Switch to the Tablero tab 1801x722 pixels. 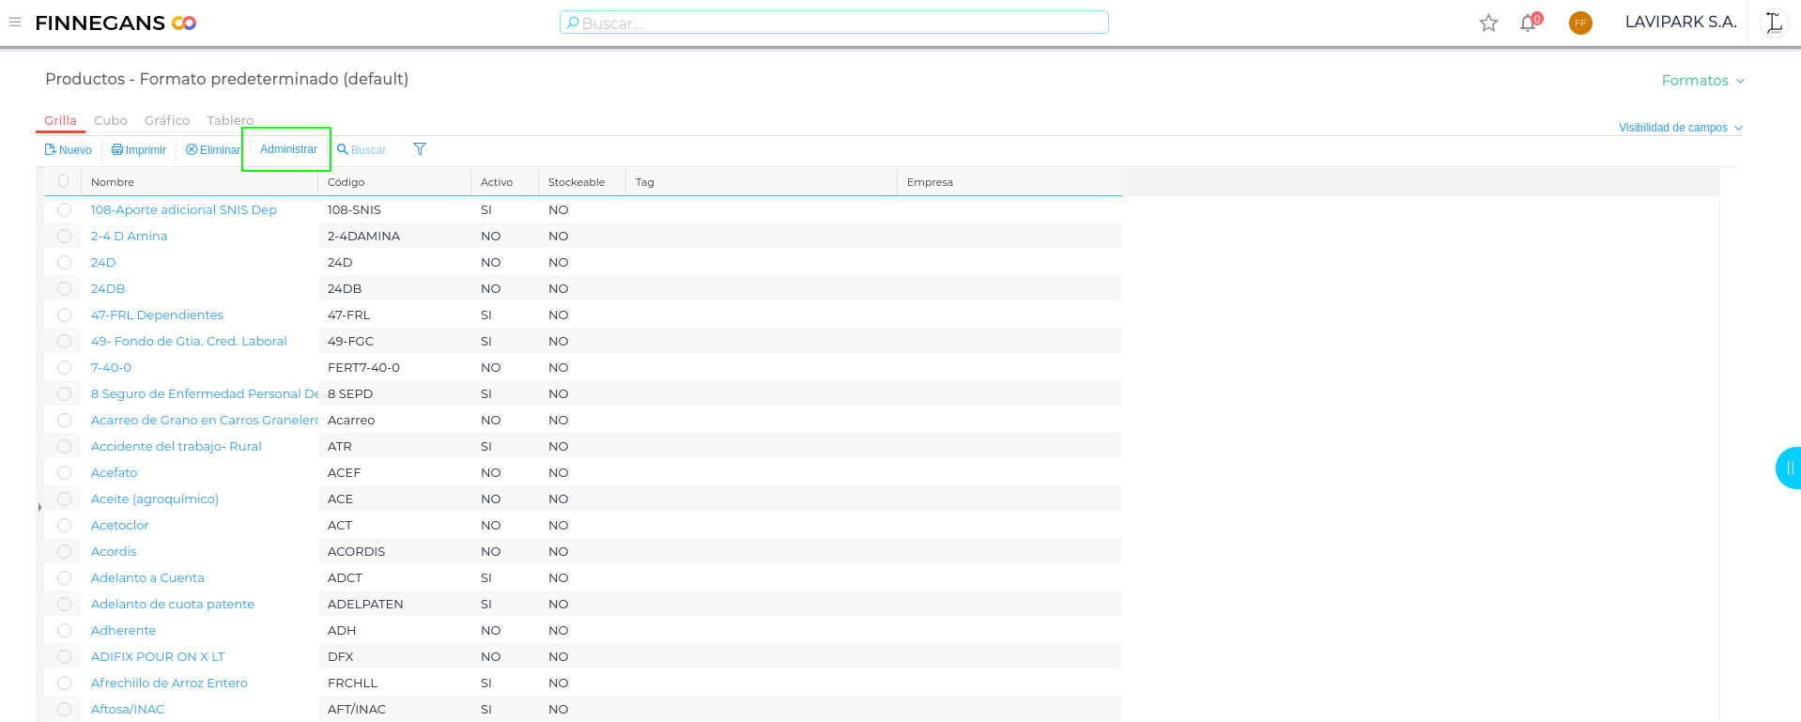click(x=230, y=120)
